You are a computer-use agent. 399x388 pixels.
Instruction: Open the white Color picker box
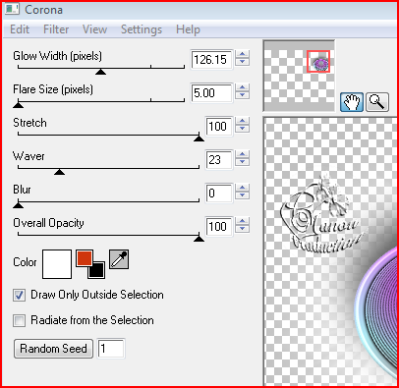click(x=57, y=264)
